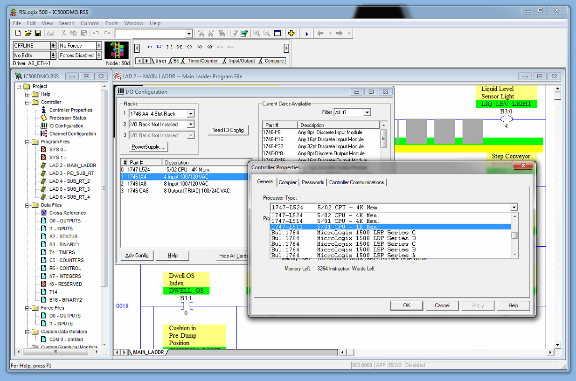
Task: Click the Read IO Config button
Action: [x=228, y=130]
